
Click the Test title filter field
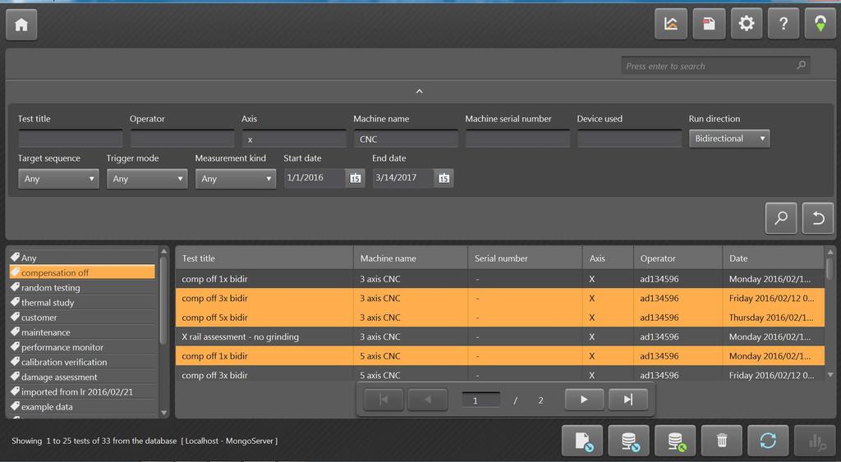tap(71, 139)
